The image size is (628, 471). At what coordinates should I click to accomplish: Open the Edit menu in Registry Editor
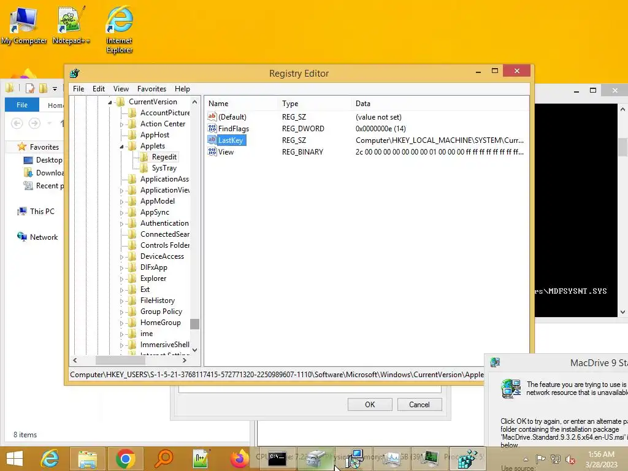point(99,89)
